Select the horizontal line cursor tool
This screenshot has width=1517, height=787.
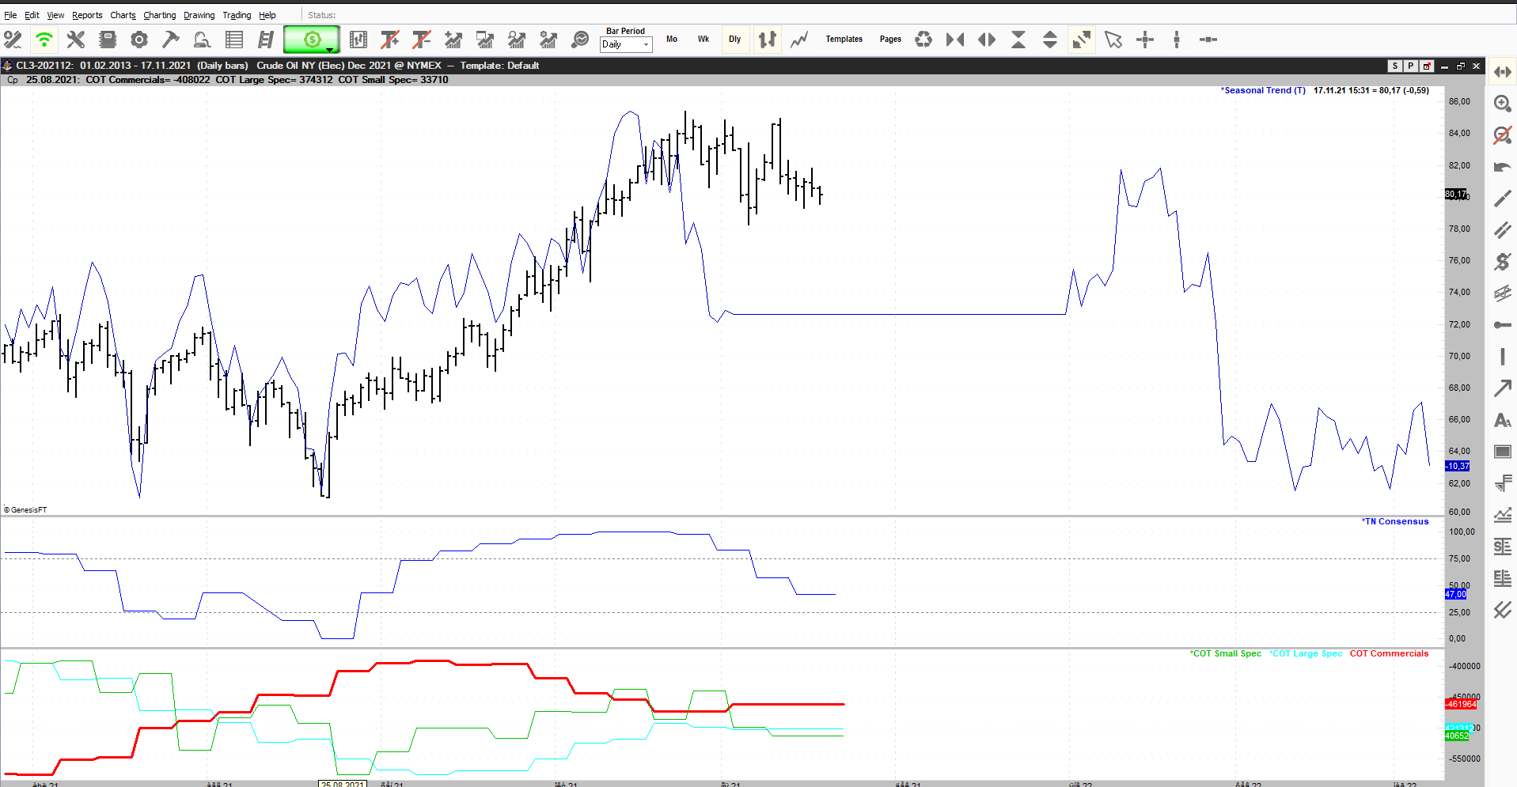coord(1208,40)
